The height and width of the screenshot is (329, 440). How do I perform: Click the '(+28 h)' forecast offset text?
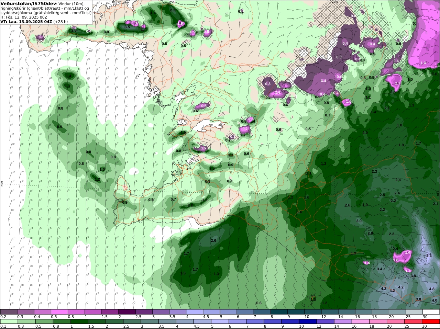click(x=60, y=21)
